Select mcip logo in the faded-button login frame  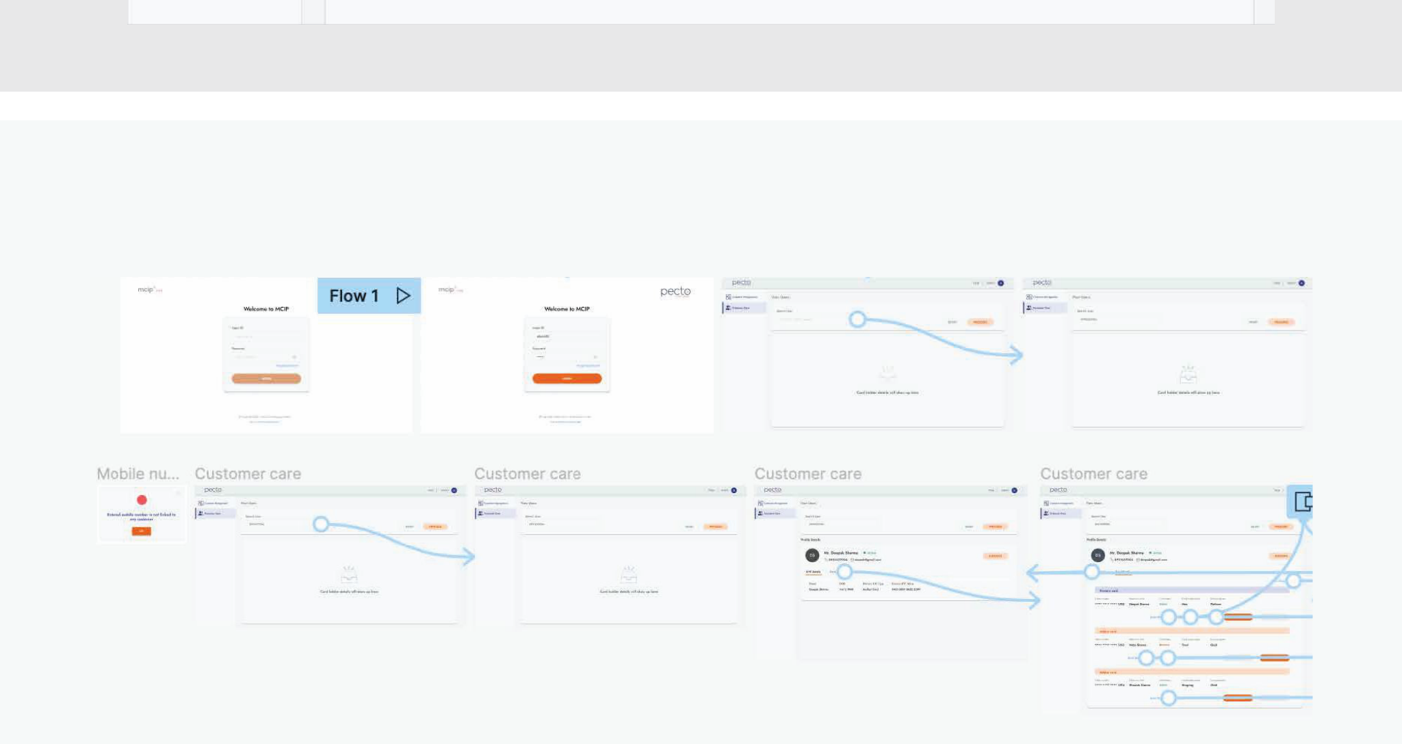[150, 290]
